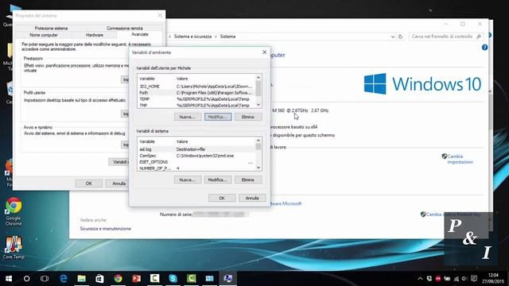Click the user variables list scrollbar thumb
The image size is (509, 286).
point(258,88)
